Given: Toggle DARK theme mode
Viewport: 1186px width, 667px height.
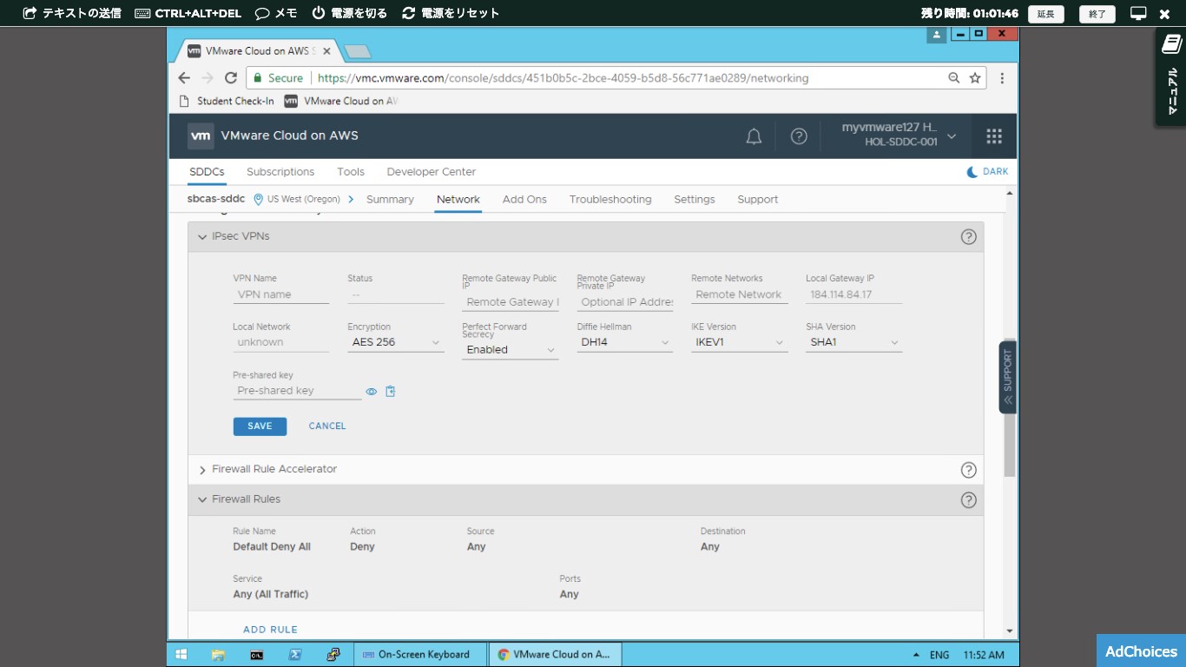Looking at the screenshot, I should point(988,172).
